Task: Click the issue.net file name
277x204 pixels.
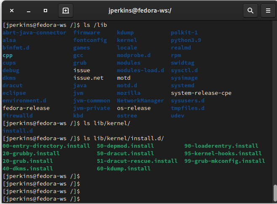Action: click(x=88, y=78)
